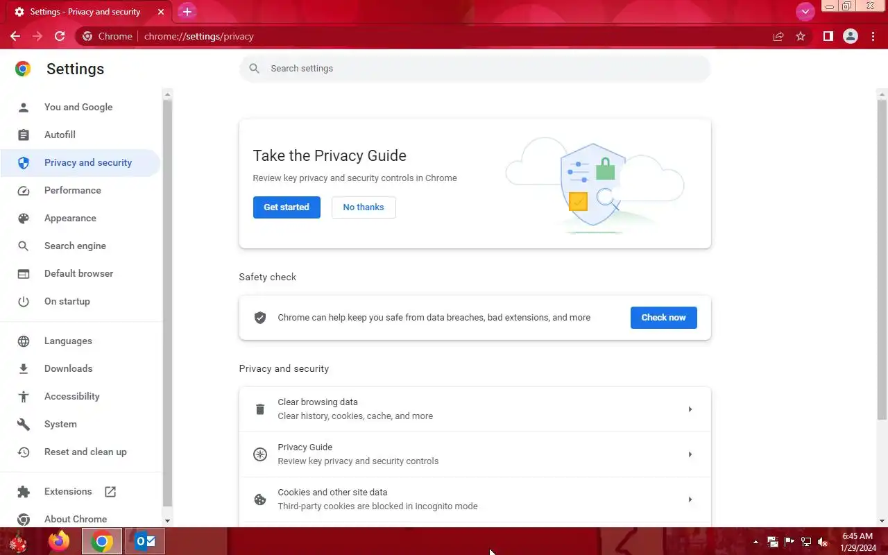
Task: Click the Autofill clipboard icon
Action: (x=24, y=135)
